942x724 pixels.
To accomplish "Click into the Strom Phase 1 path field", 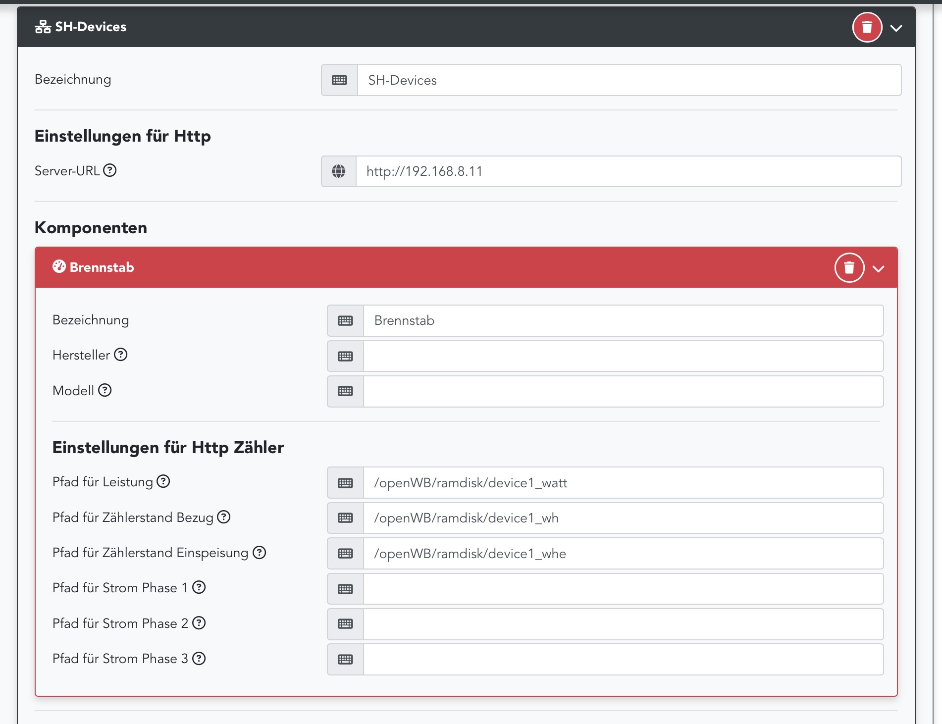I will (x=624, y=589).
